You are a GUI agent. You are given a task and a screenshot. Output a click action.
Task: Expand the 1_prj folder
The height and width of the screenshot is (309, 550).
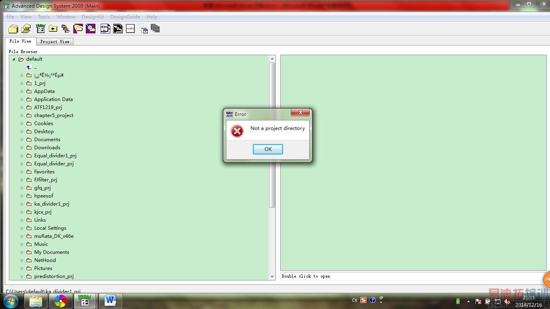point(22,83)
